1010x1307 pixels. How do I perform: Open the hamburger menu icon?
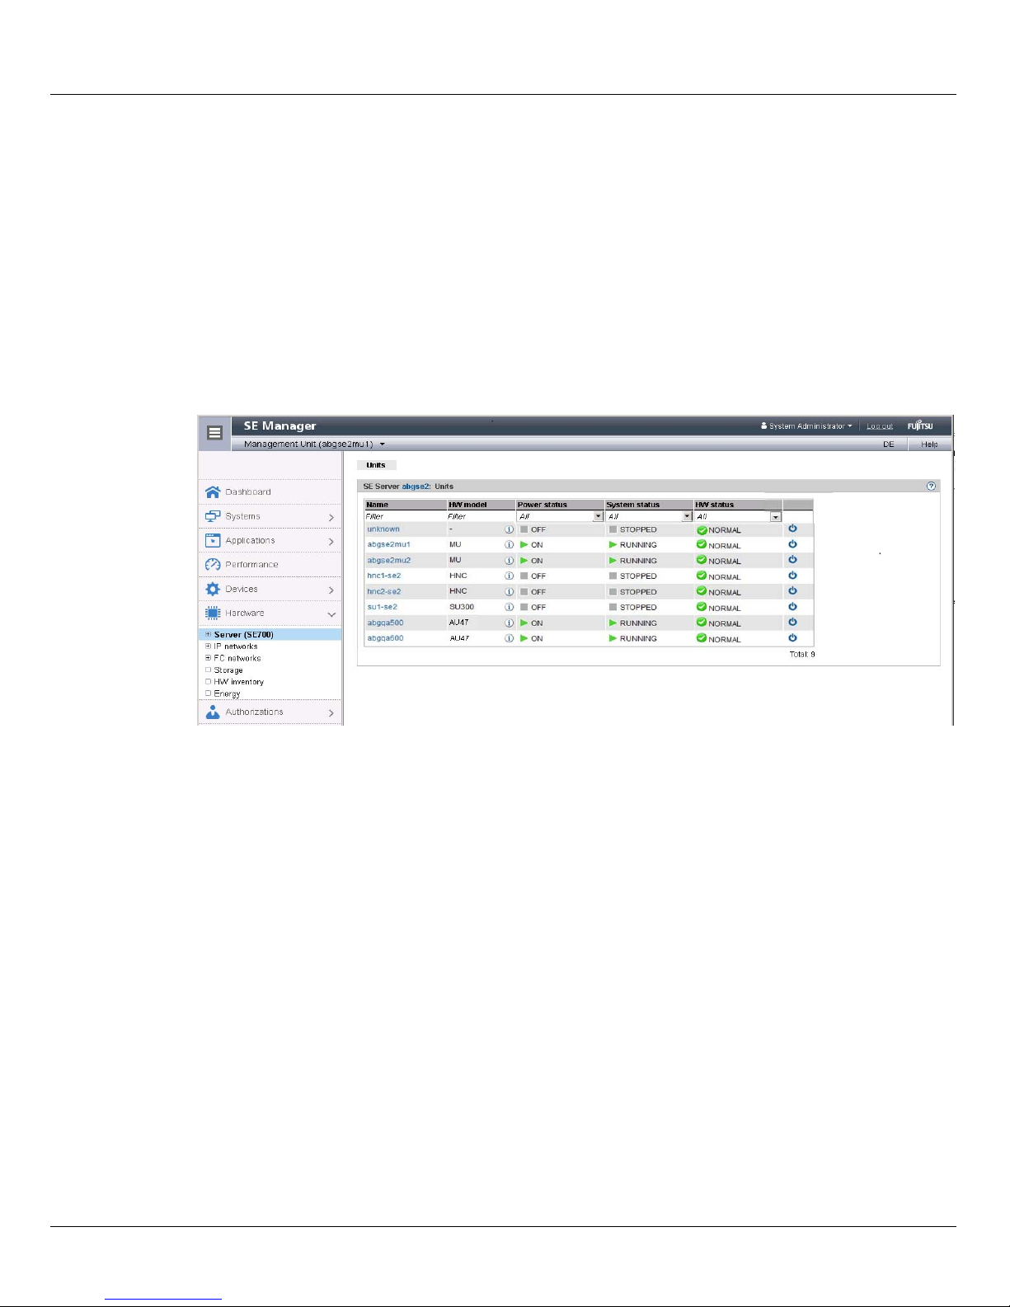pyautogui.click(x=214, y=432)
